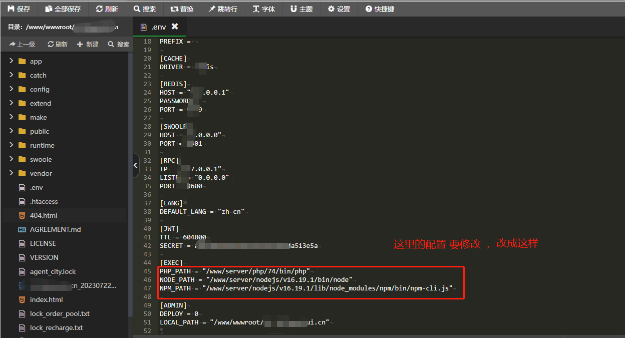Viewport: 625px width, 338px height.
Task: Click the Markdown icon for AGREEMENT.md
Action: coord(22,229)
